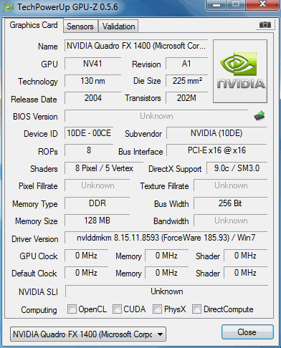
Task: Click the BIOS save chip icon
Action: 259,116
